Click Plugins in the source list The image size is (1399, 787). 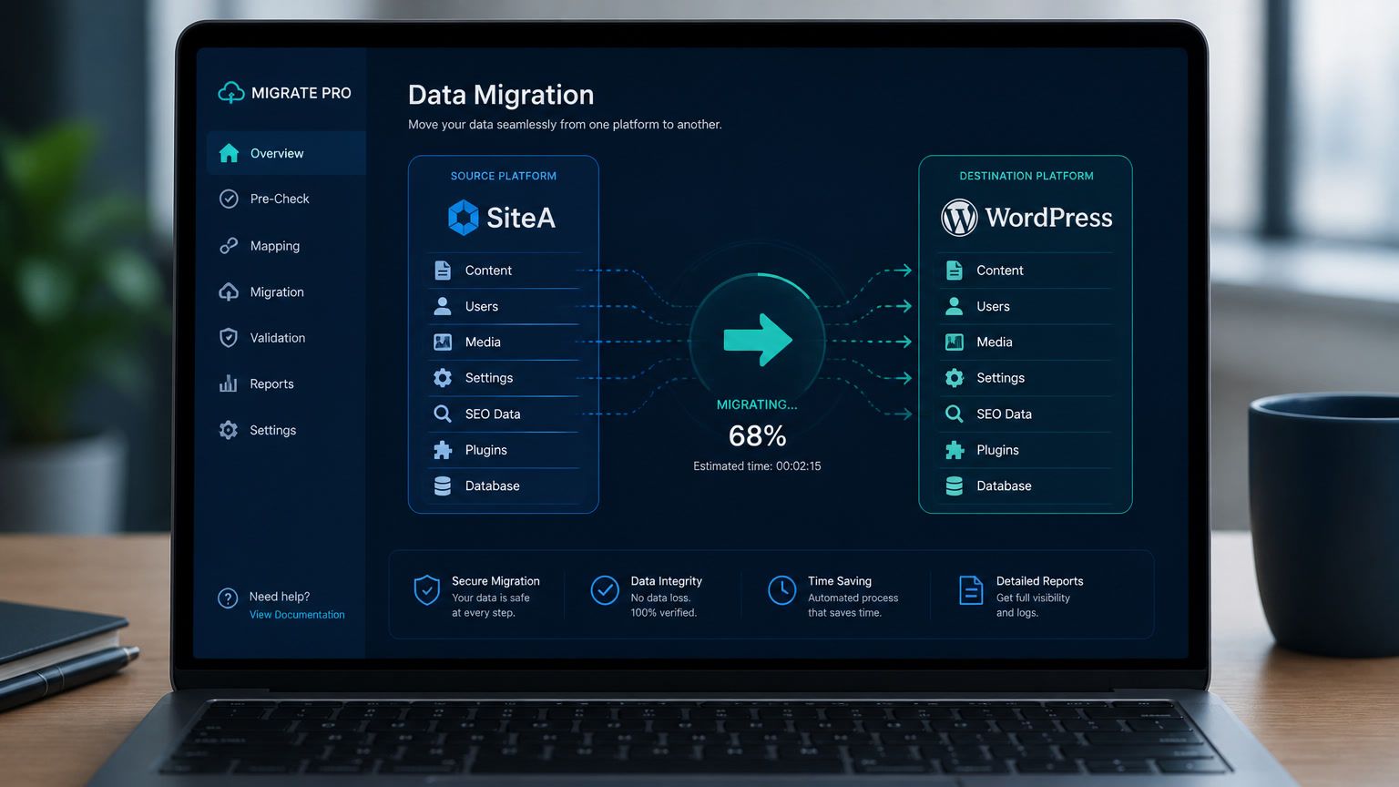486,450
